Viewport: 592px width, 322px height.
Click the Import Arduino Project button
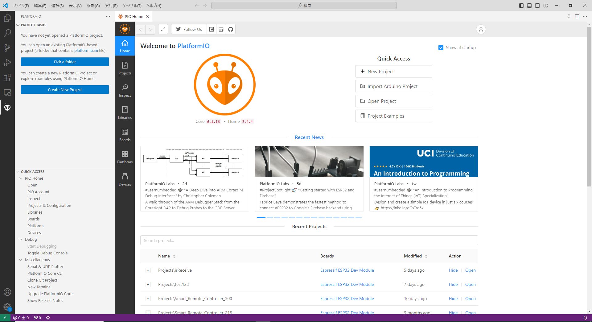coord(393,86)
